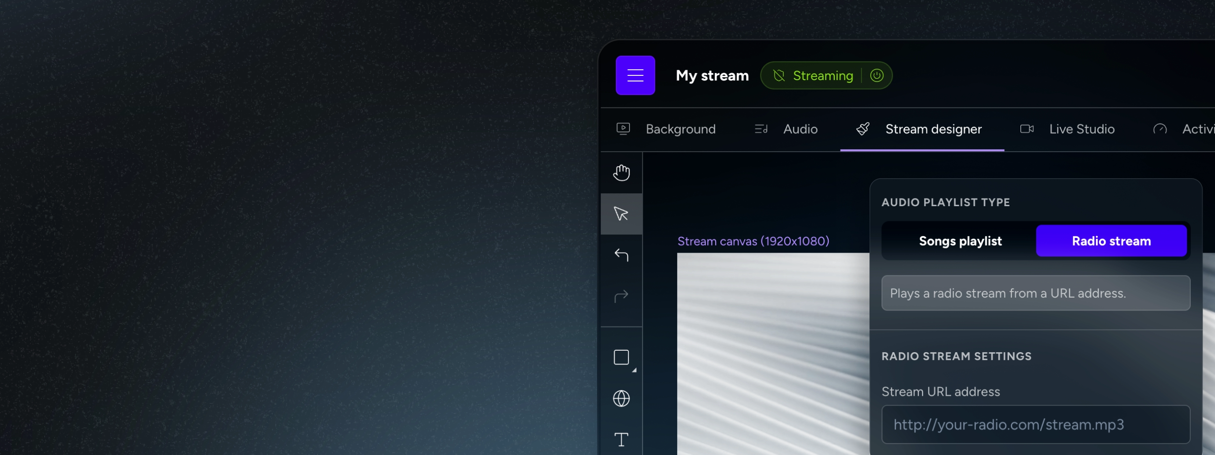1215x455 pixels.
Task: Select the rectangle shape tool
Action: click(621, 357)
